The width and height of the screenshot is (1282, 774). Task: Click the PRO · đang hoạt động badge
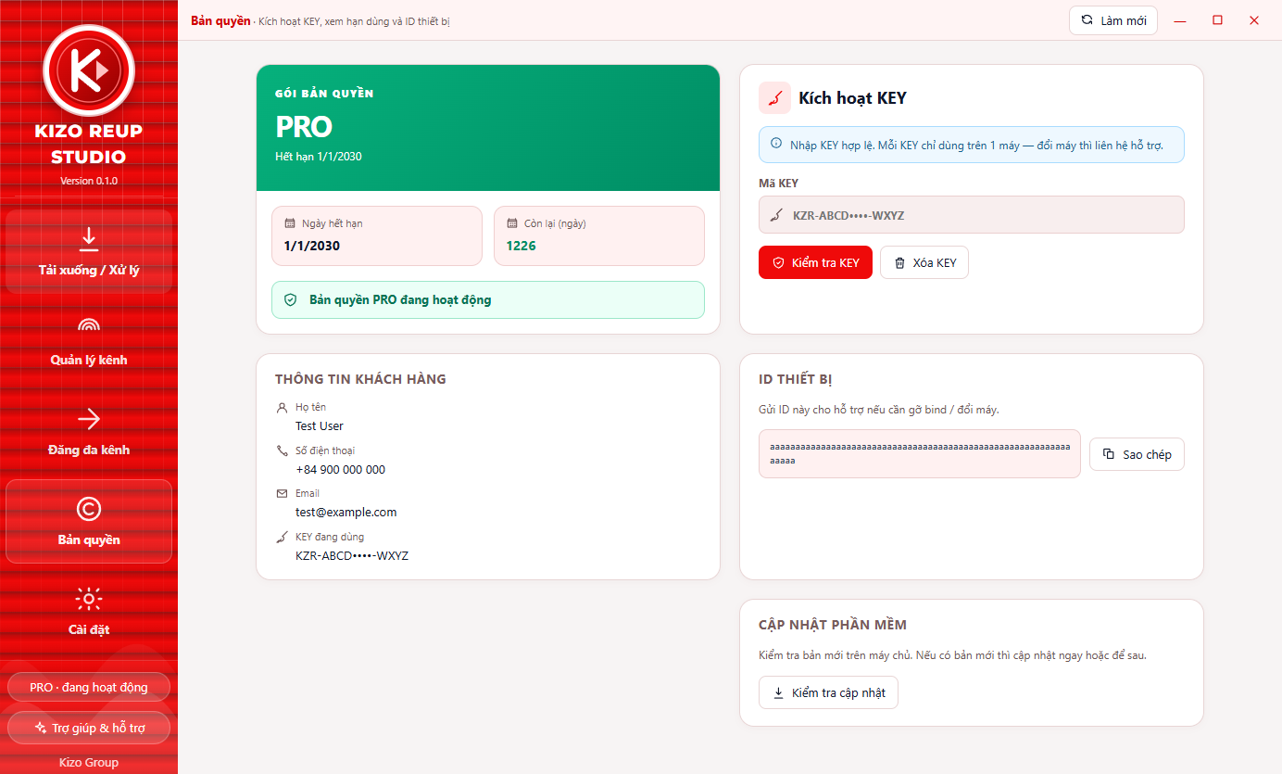(89, 688)
